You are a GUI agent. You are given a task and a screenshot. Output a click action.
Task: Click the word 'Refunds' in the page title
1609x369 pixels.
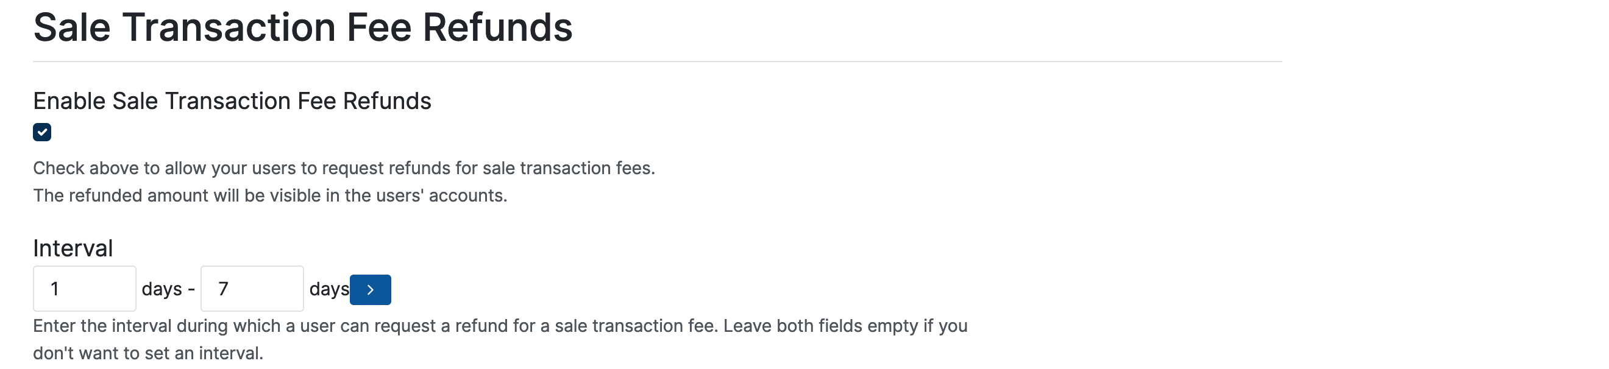497,27
